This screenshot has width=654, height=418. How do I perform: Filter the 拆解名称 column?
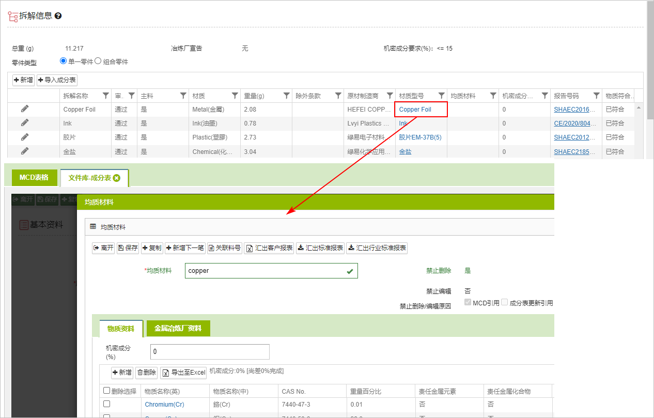click(106, 96)
